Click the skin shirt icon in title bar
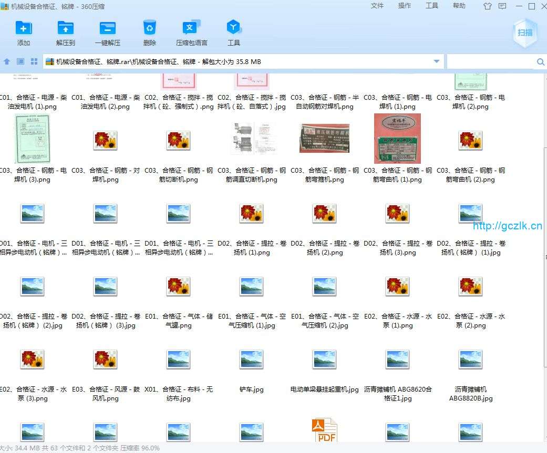 click(x=487, y=6)
